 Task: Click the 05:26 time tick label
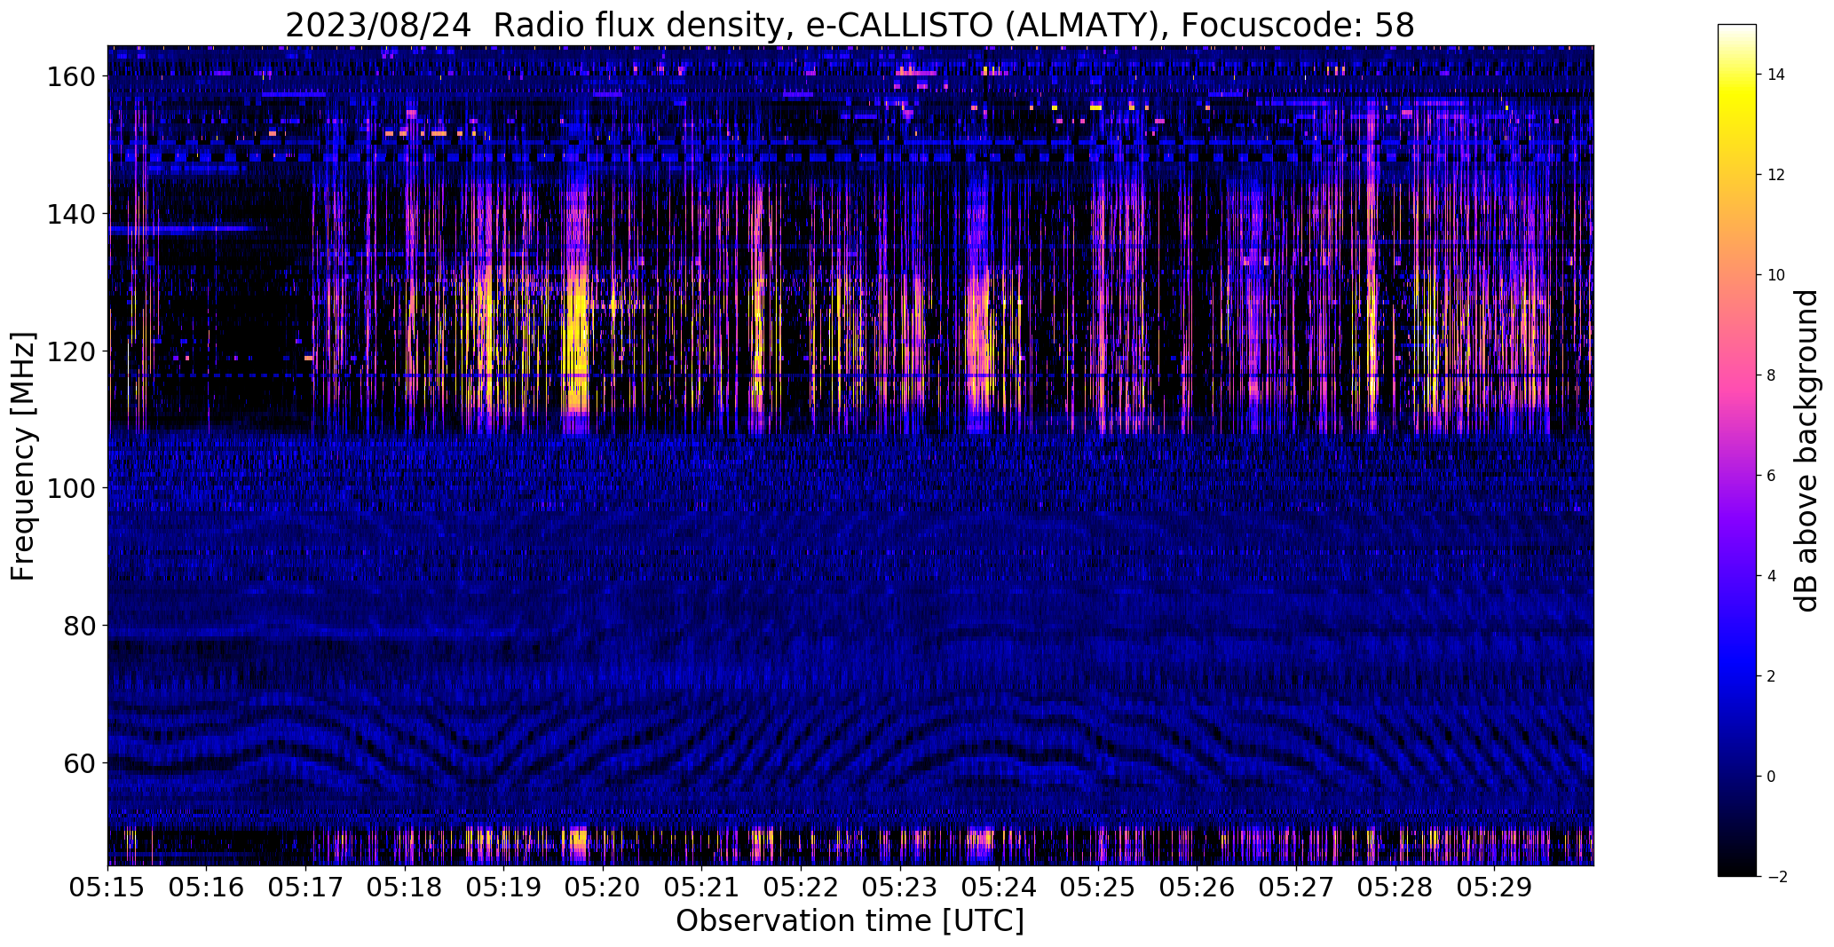pos(1197,887)
